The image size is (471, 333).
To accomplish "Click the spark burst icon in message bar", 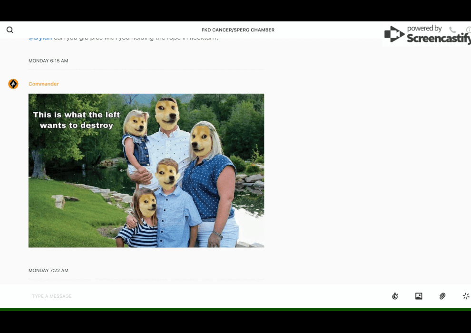I will tap(466, 296).
